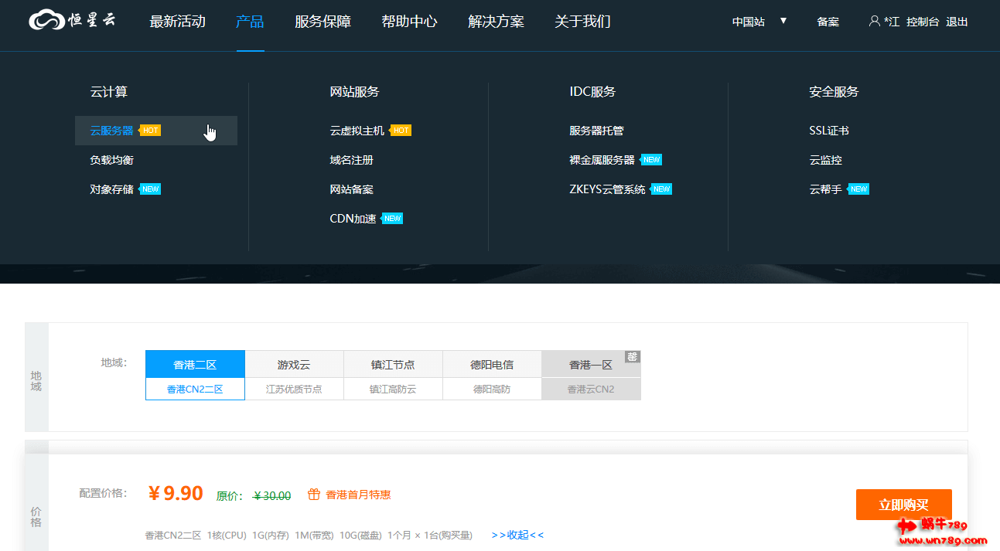The image size is (1000, 551).
Task: Choose the 德阳电信 region tab
Action: tap(492, 364)
